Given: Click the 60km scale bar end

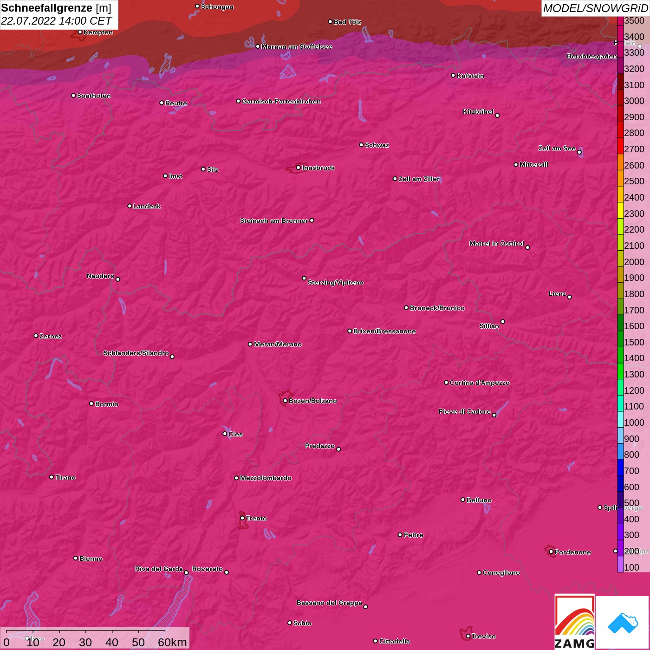Looking at the screenshot, I should 165,631.
